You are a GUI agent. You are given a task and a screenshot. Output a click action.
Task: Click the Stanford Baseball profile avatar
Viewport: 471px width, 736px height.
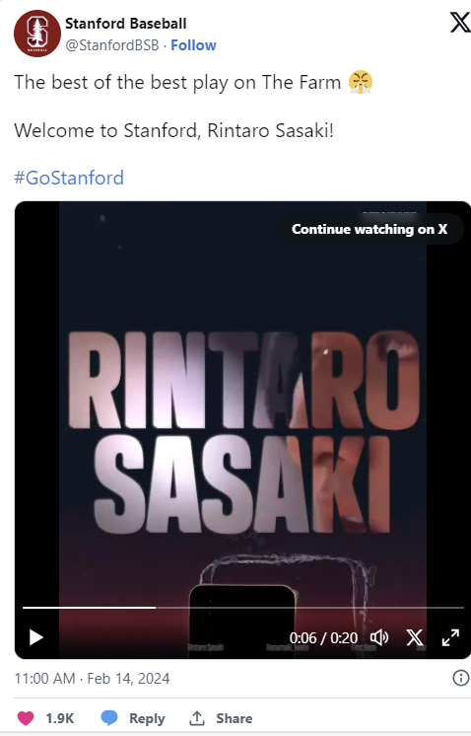[x=37, y=34]
